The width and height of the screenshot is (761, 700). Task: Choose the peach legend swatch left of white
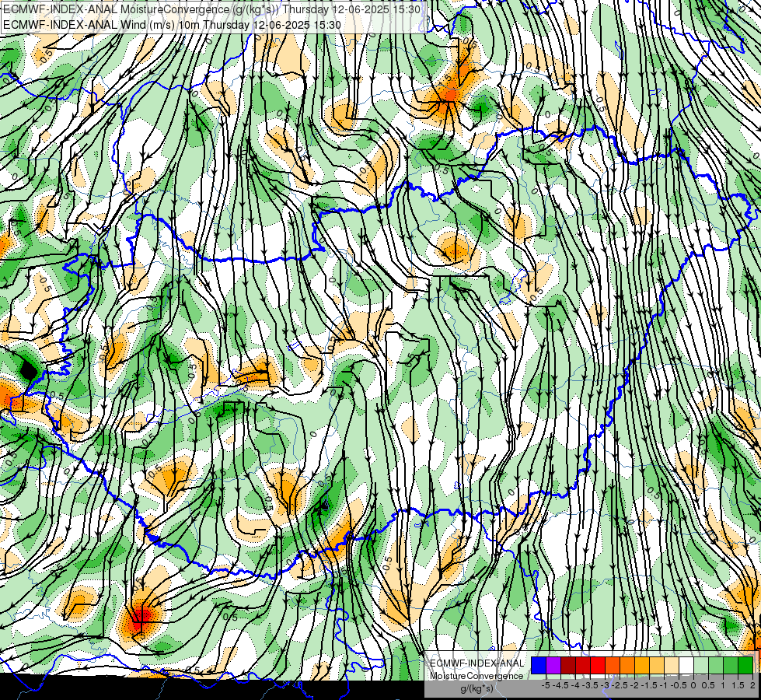672,665
